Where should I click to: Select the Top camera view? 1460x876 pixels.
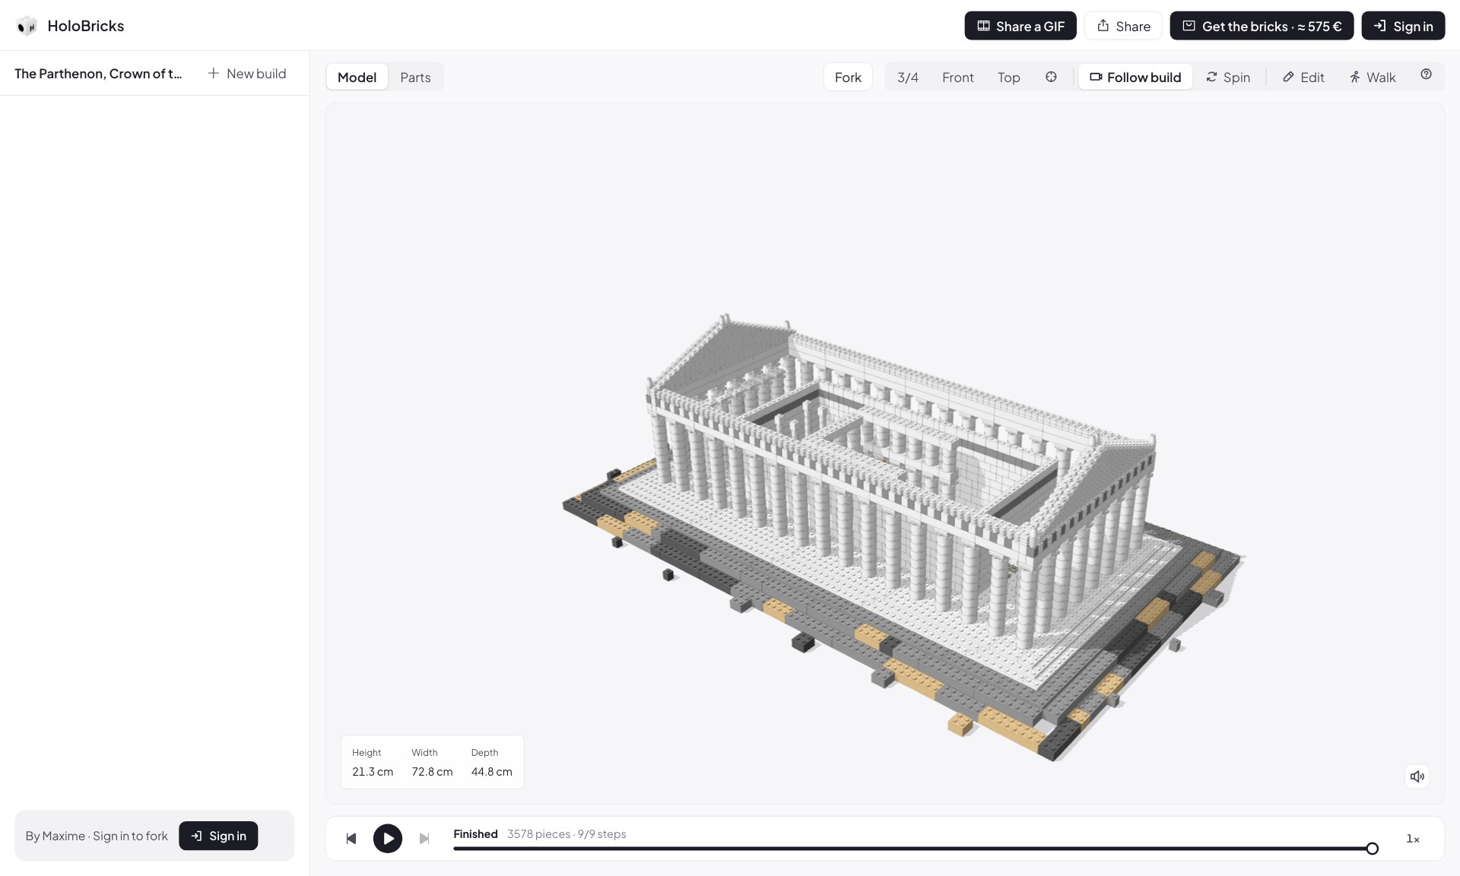pos(1008,77)
